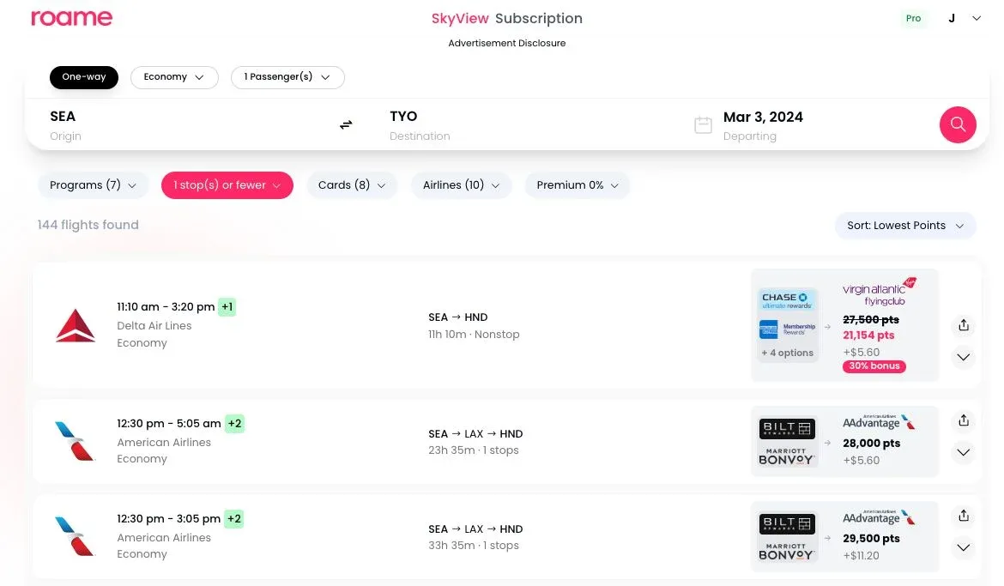Click the 11:10 am - 3:20 pm time
This screenshot has height=586, width=1004.
tap(166, 307)
